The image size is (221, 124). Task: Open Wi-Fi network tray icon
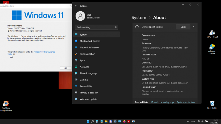tap(199, 122)
